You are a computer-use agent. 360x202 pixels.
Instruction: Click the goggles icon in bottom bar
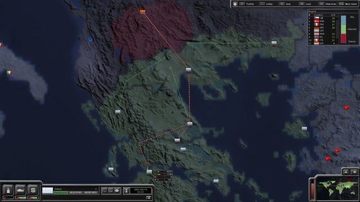click(x=117, y=191)
